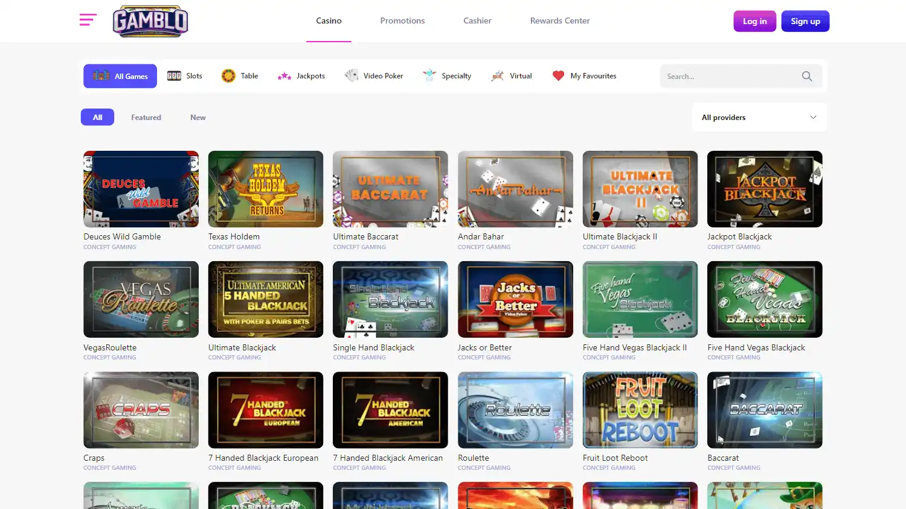Open the Fruit Loot Reboot thumbnail
The image size is (906, 509).
click(640, 409)
